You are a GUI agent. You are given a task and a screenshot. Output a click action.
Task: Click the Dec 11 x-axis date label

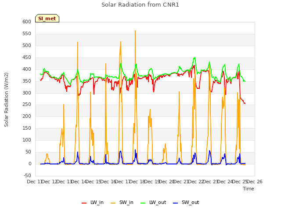[x=34, y=182]
